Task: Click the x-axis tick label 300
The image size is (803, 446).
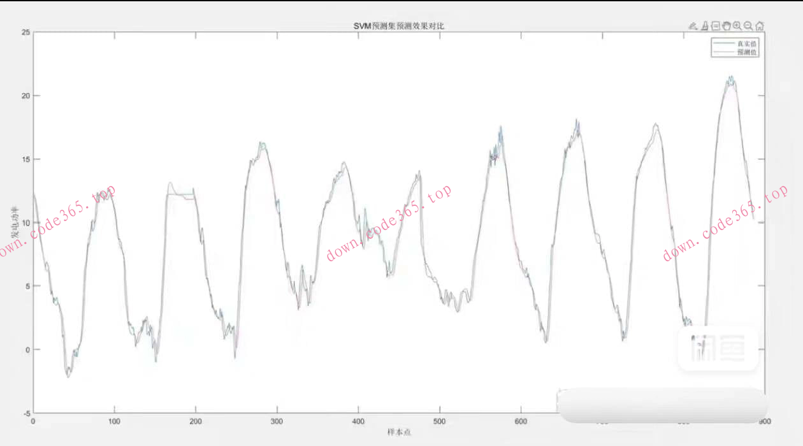Action: tap(277, 421)
